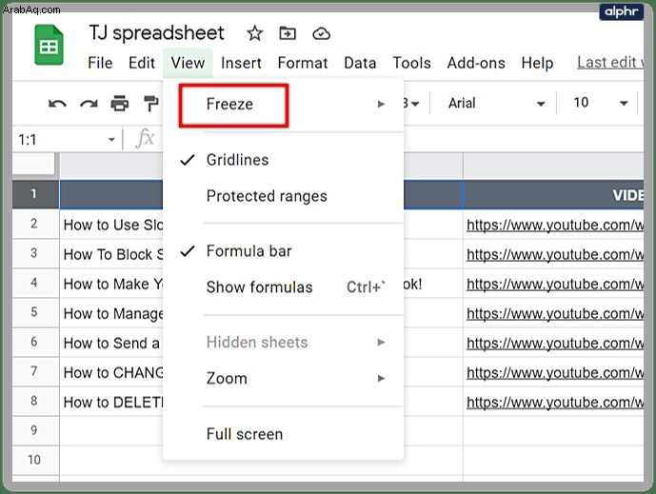This screenshot has width=656, height=494.
Task: Select row header 1
Action: point(35,194)
